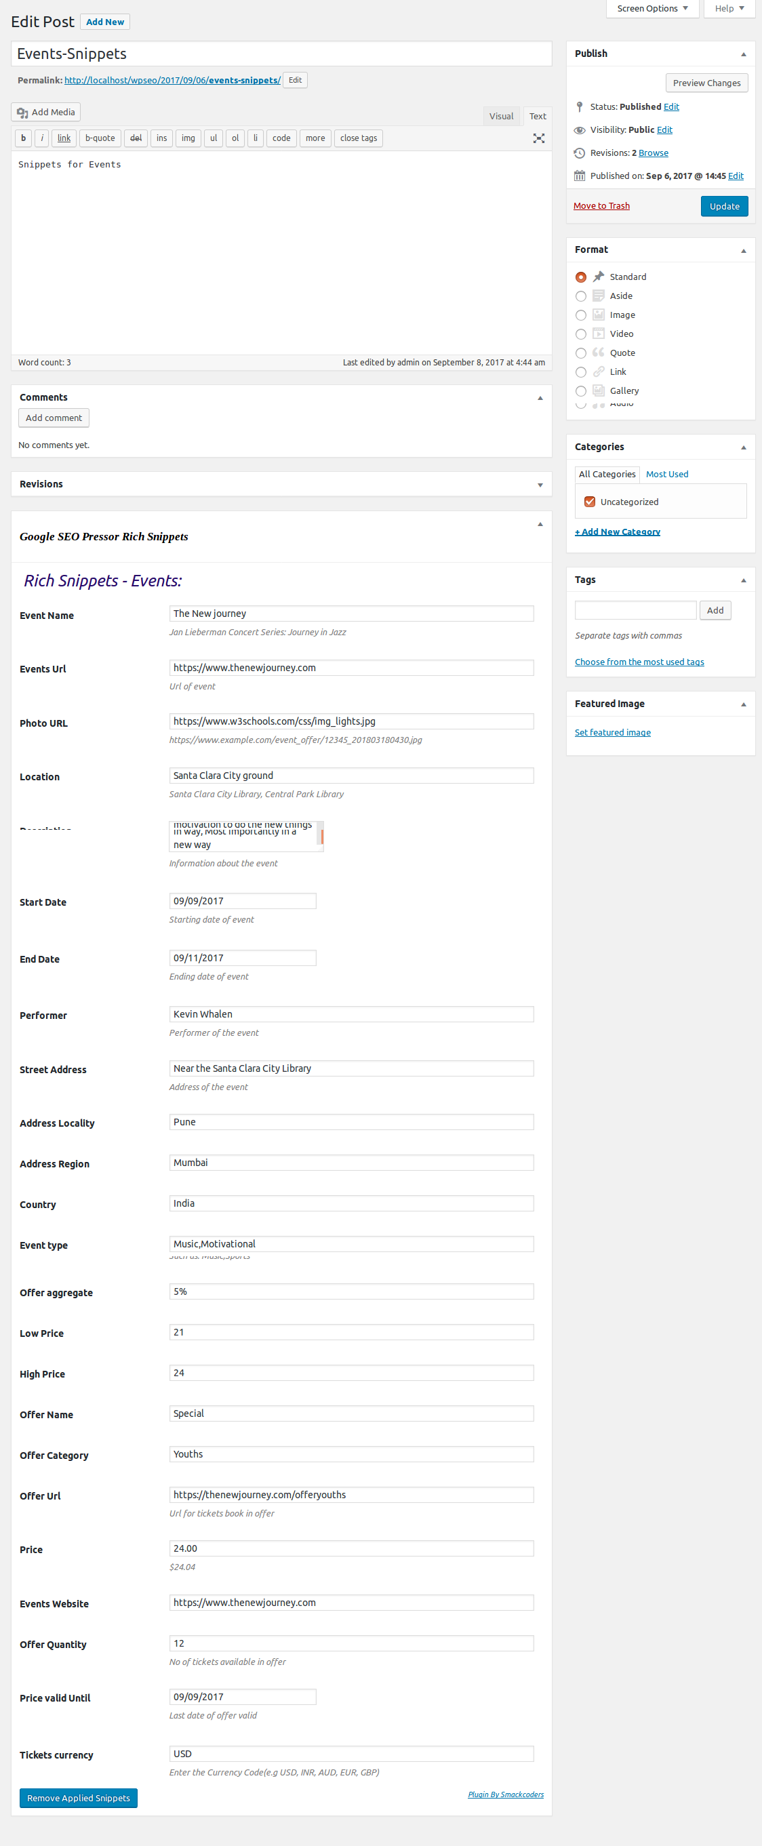Screen dimensions: 762x1846
Task: Click the bold 'b' quicktag button
Action: tap(23, 138)
